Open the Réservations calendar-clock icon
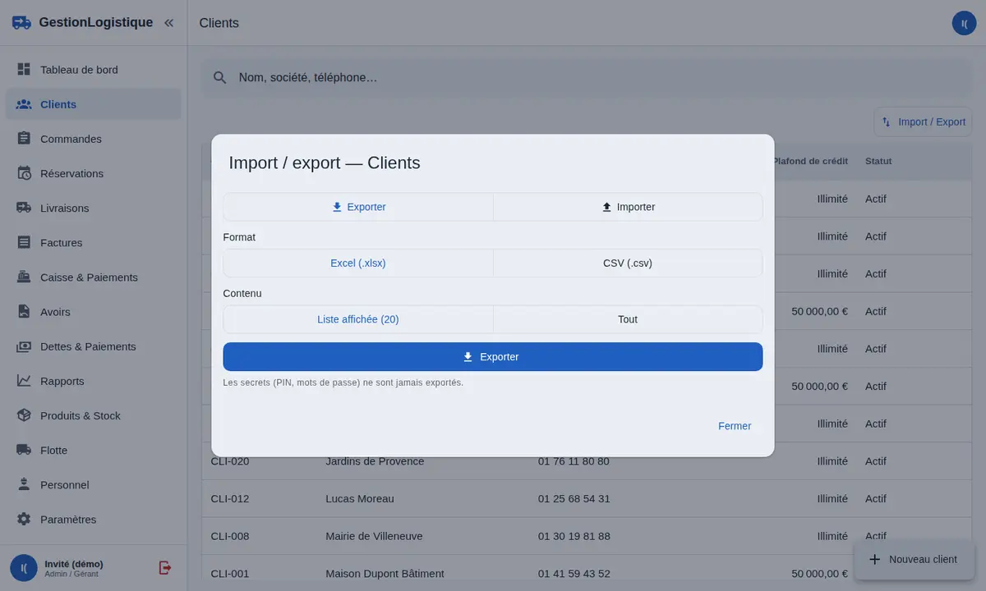This screenshot has height=591, width=986. pos(24,173)
